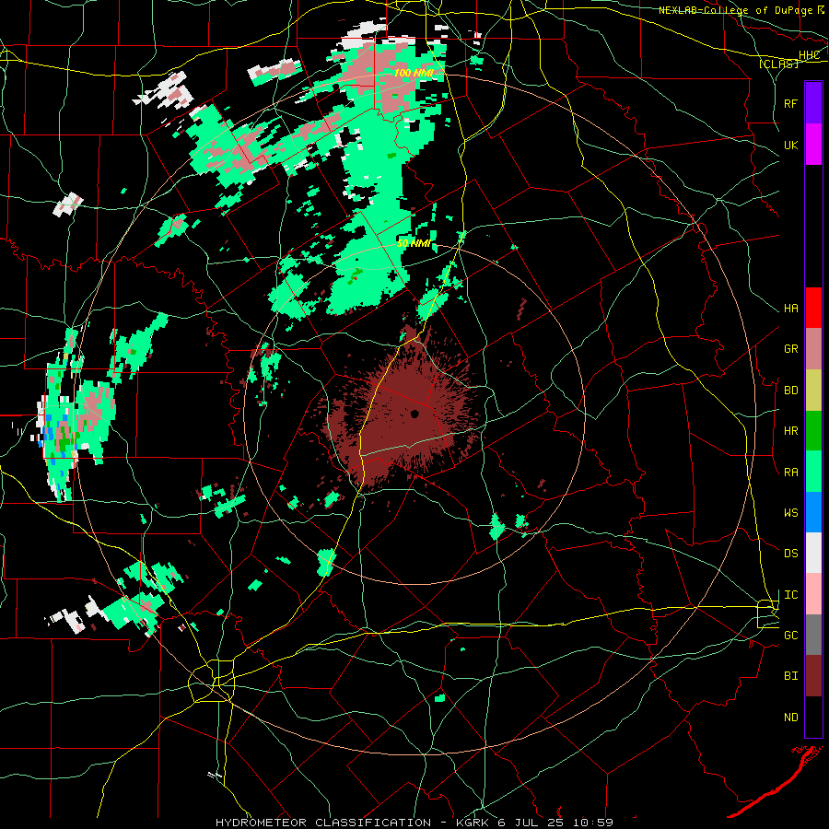Click the BD label beside the legend

coord(790,391)
